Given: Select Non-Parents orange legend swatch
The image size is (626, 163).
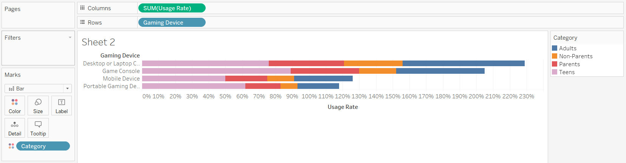Looking at the screenshot, I should point(555,56).
